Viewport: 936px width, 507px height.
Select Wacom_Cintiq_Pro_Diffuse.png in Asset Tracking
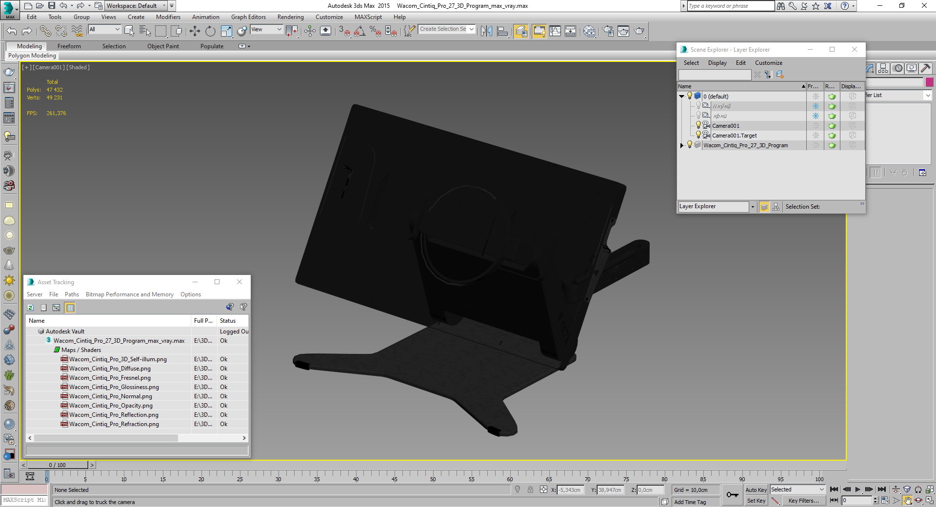pyautogui.click(x=110, y=369)
